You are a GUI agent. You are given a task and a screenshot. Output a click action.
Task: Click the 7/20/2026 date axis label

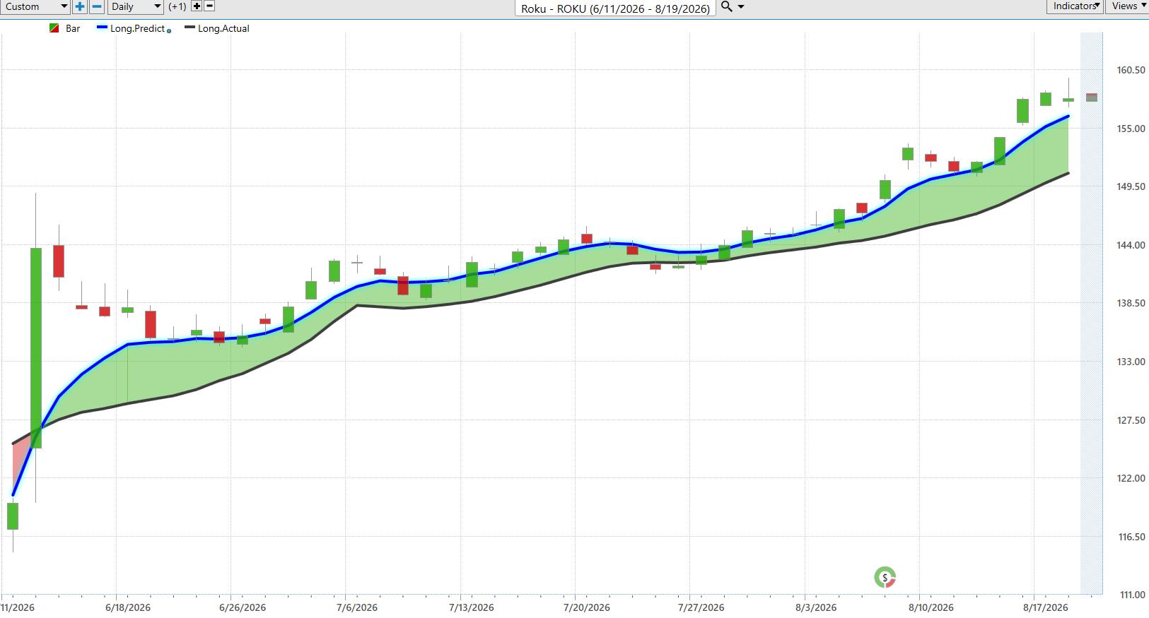point(587,607)
